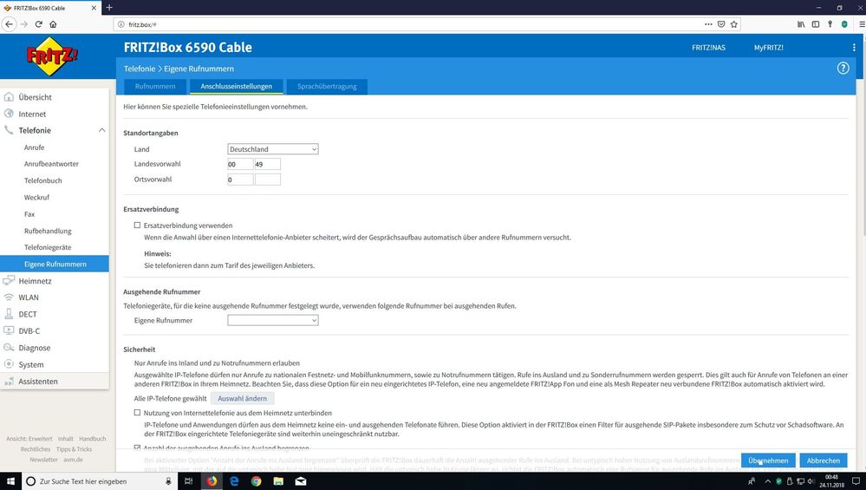Viewport: 866px width, 490px height.
Task: Expand the DVB-C section
Action: tap(29, 331)
